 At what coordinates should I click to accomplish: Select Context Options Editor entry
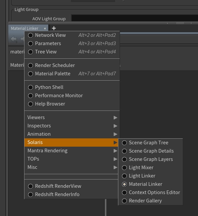click(x=150, y=192)
